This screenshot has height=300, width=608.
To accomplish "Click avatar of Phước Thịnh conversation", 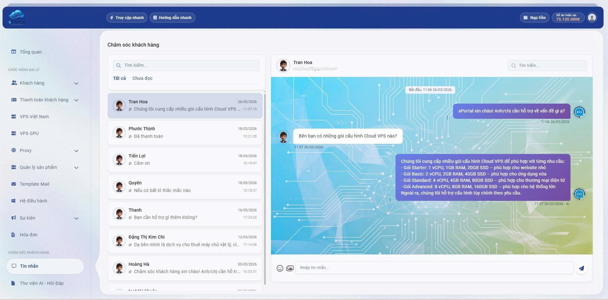I will point(119,132).
